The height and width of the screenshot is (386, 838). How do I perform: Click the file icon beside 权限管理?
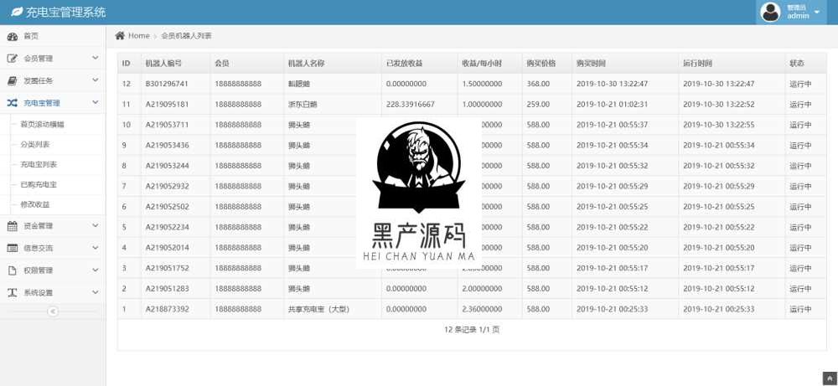click(x=13, y=270)
